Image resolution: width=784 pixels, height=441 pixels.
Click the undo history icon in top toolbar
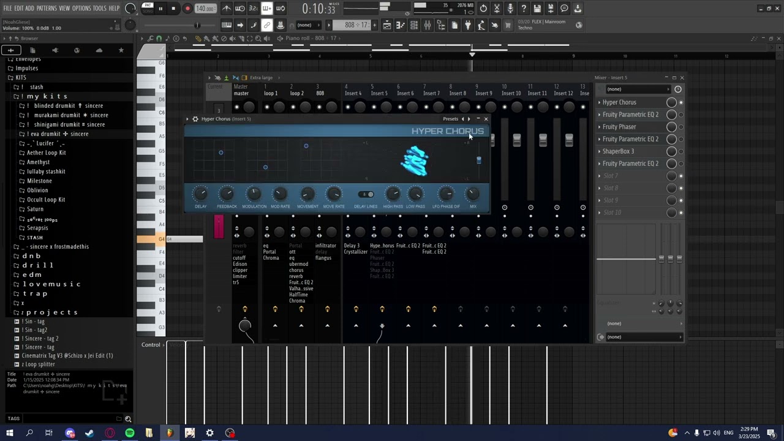click(483, 9)
